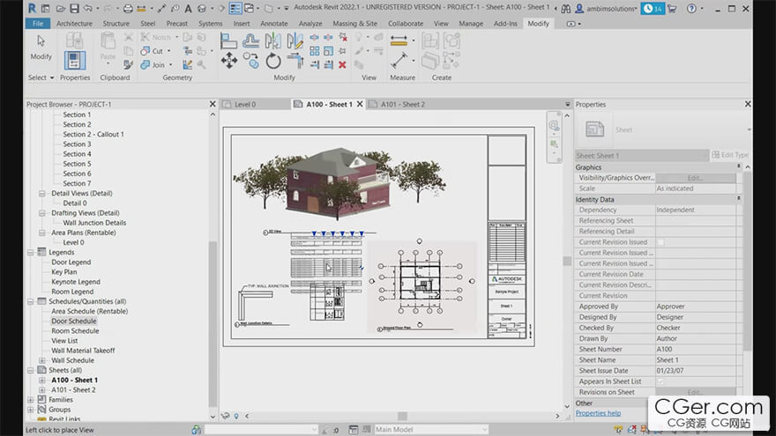This screenshot has width=776, height=436.
Task: Select the Trim/Extend to Corner tool
Action: pyautogui.click(x=295, y=61)
